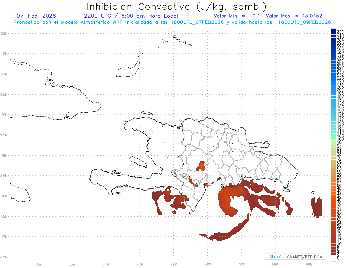The width and height of the screenshot is (347, 268).
Task: Click the '1.5N' latitude label
Action: tap(4, 54)
